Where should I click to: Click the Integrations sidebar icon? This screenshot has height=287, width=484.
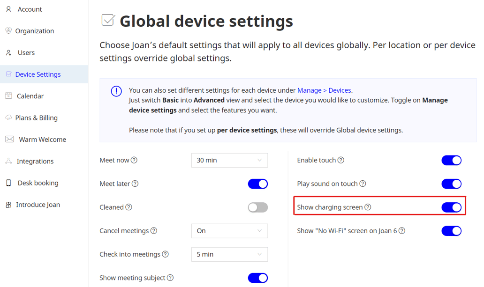[x=8, y=161]
